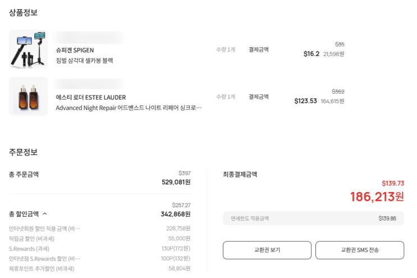The height and width of the screenshot is (278, 417).
Task: Open the 에스티 로더 ESTEE LAUDER brand link
Action: click(90, 98)
